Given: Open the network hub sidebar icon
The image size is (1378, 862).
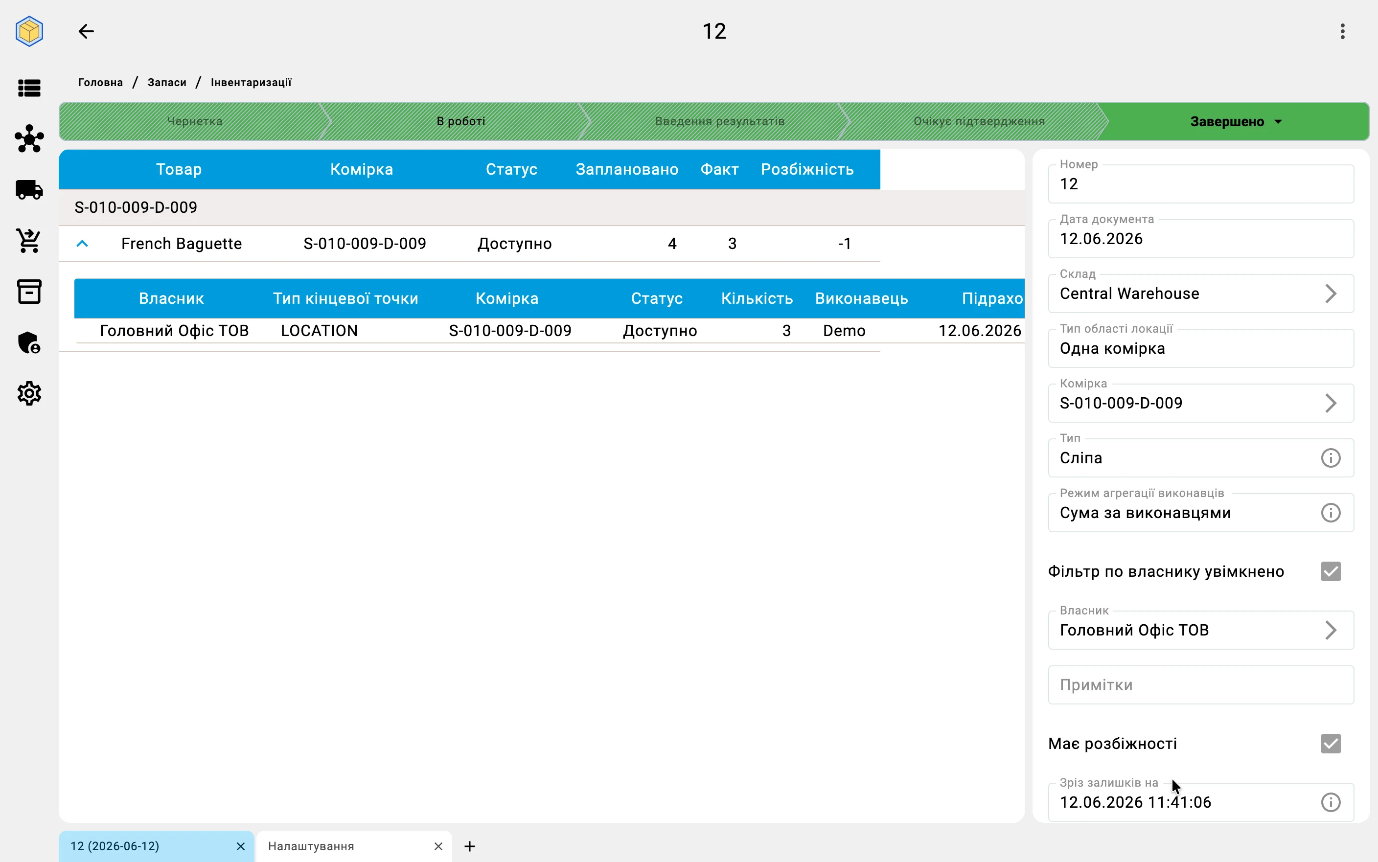Looking at the screenshot, I should click(x=29, y=138).
